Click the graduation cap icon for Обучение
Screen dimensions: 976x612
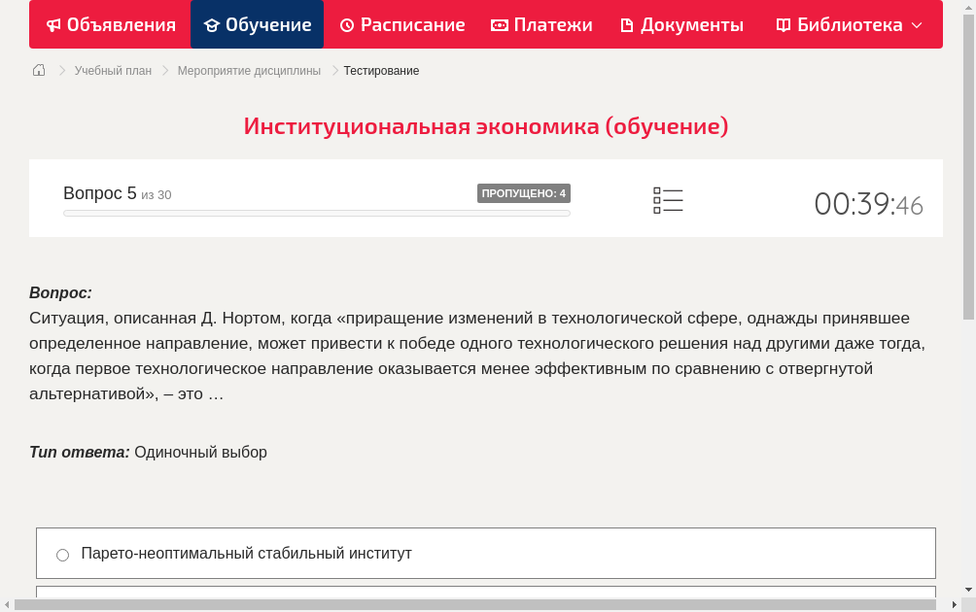(x=212, y=25)
